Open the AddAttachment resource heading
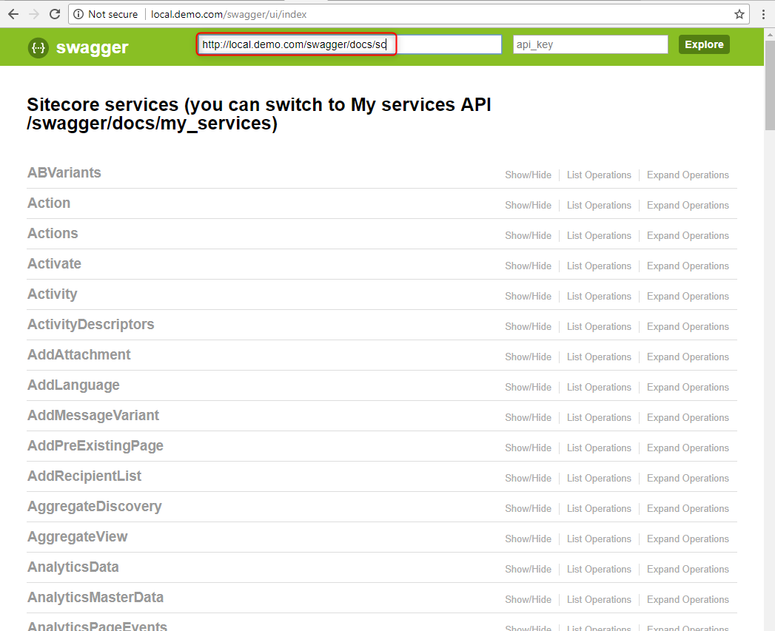 79,355
